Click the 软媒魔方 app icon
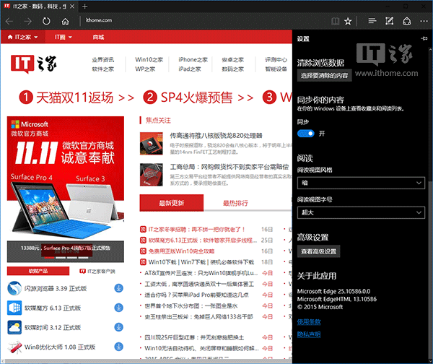Screen dimensions: 433x364 coord(14,308)
